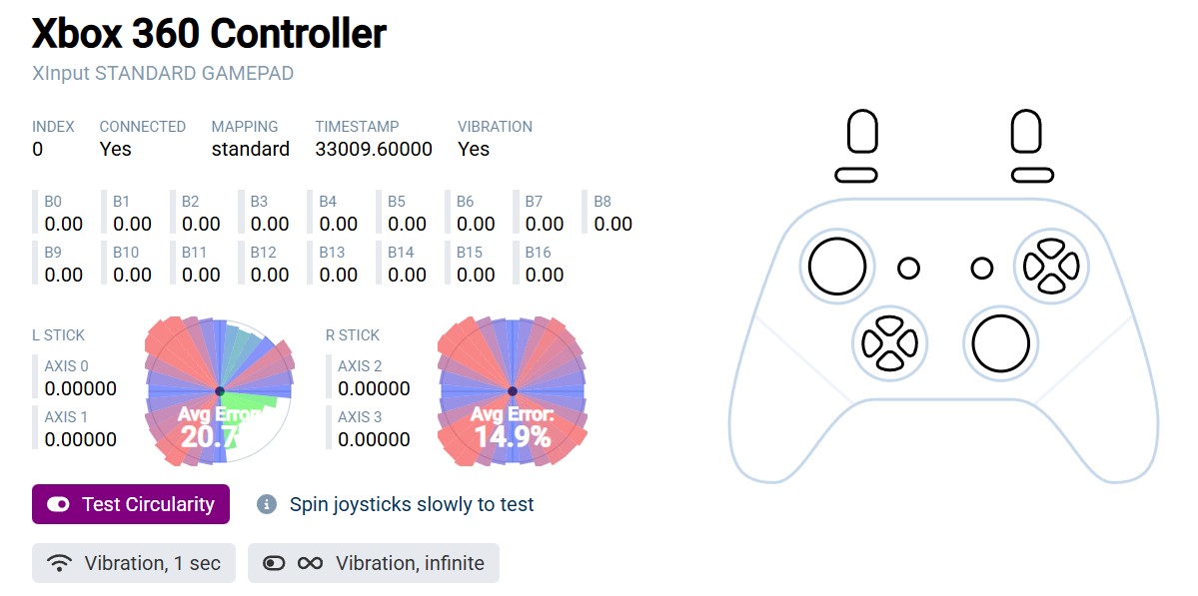The image size is (1198, 596).
Task: Trigger Vibration, 1 sec button
Action: click(x=134, y=563)
